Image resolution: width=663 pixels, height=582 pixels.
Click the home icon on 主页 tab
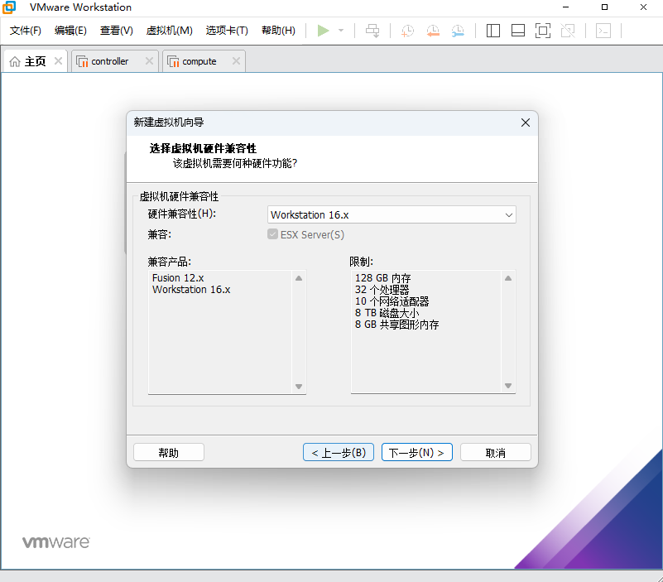point(15,61)
